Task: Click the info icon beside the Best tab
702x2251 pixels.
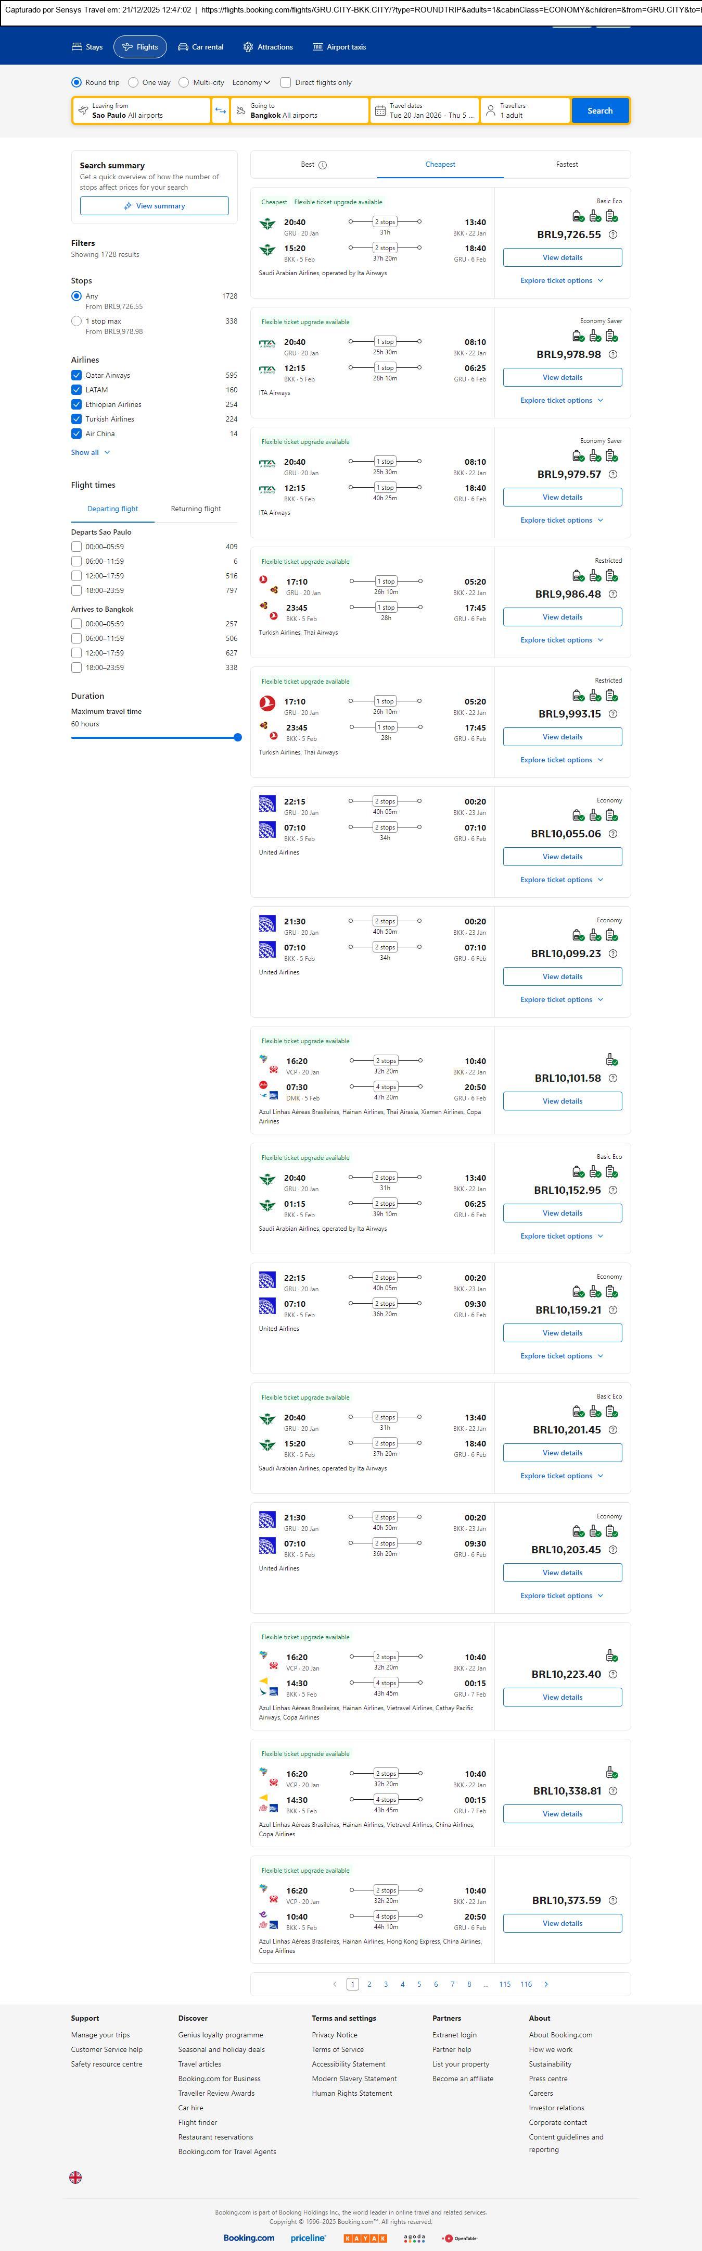Action: tap(323, 165)
